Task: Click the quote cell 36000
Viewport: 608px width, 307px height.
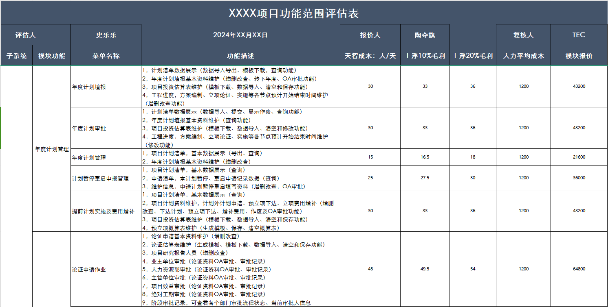Action: 579,178
